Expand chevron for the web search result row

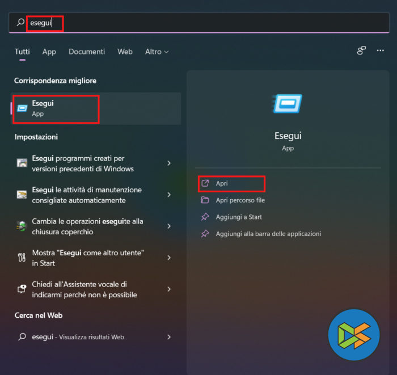tap(169, 337)
